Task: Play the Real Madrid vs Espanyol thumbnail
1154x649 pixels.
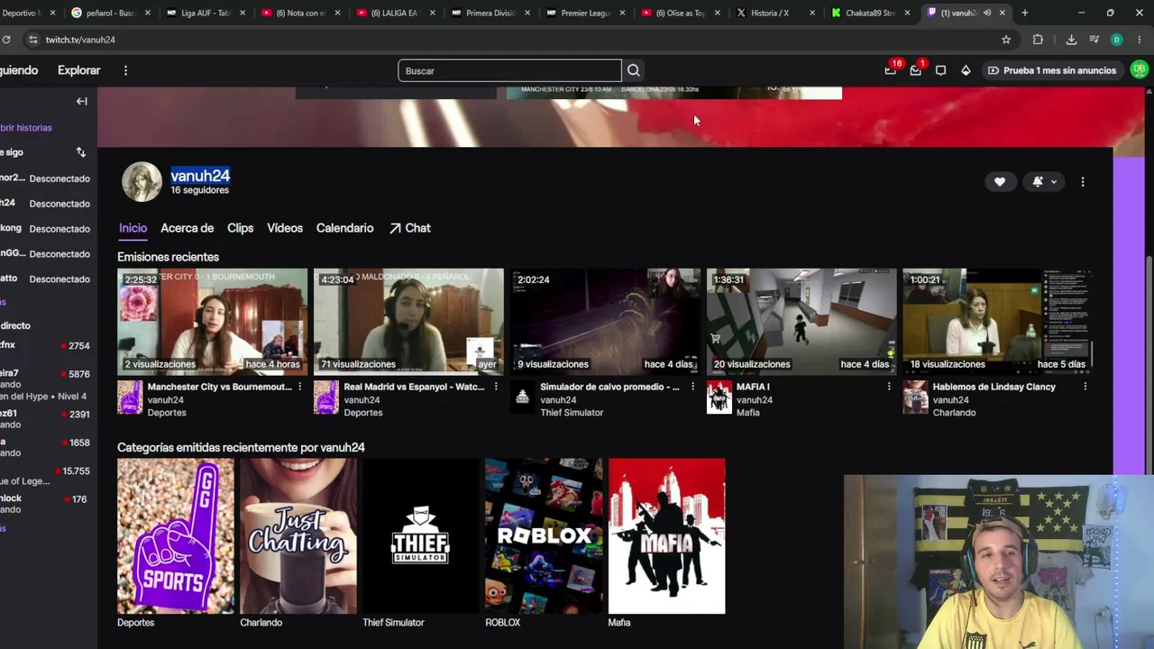Action: coord(408,321)
